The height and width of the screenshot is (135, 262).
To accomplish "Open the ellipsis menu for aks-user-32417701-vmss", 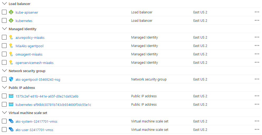I will point(257,129).
